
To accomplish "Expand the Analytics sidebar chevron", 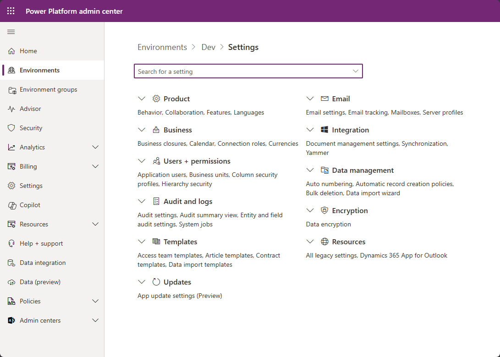I will pos(95,147).
